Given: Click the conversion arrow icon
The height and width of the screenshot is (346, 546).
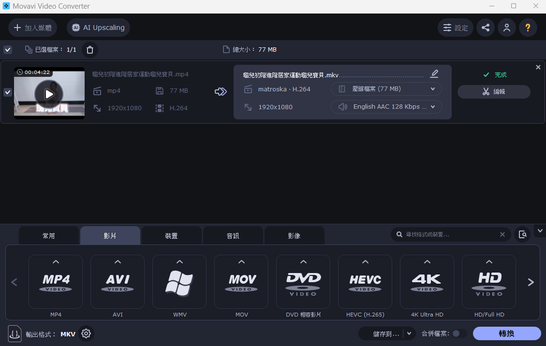Looking at the screenshot, I should click(221, 91).
